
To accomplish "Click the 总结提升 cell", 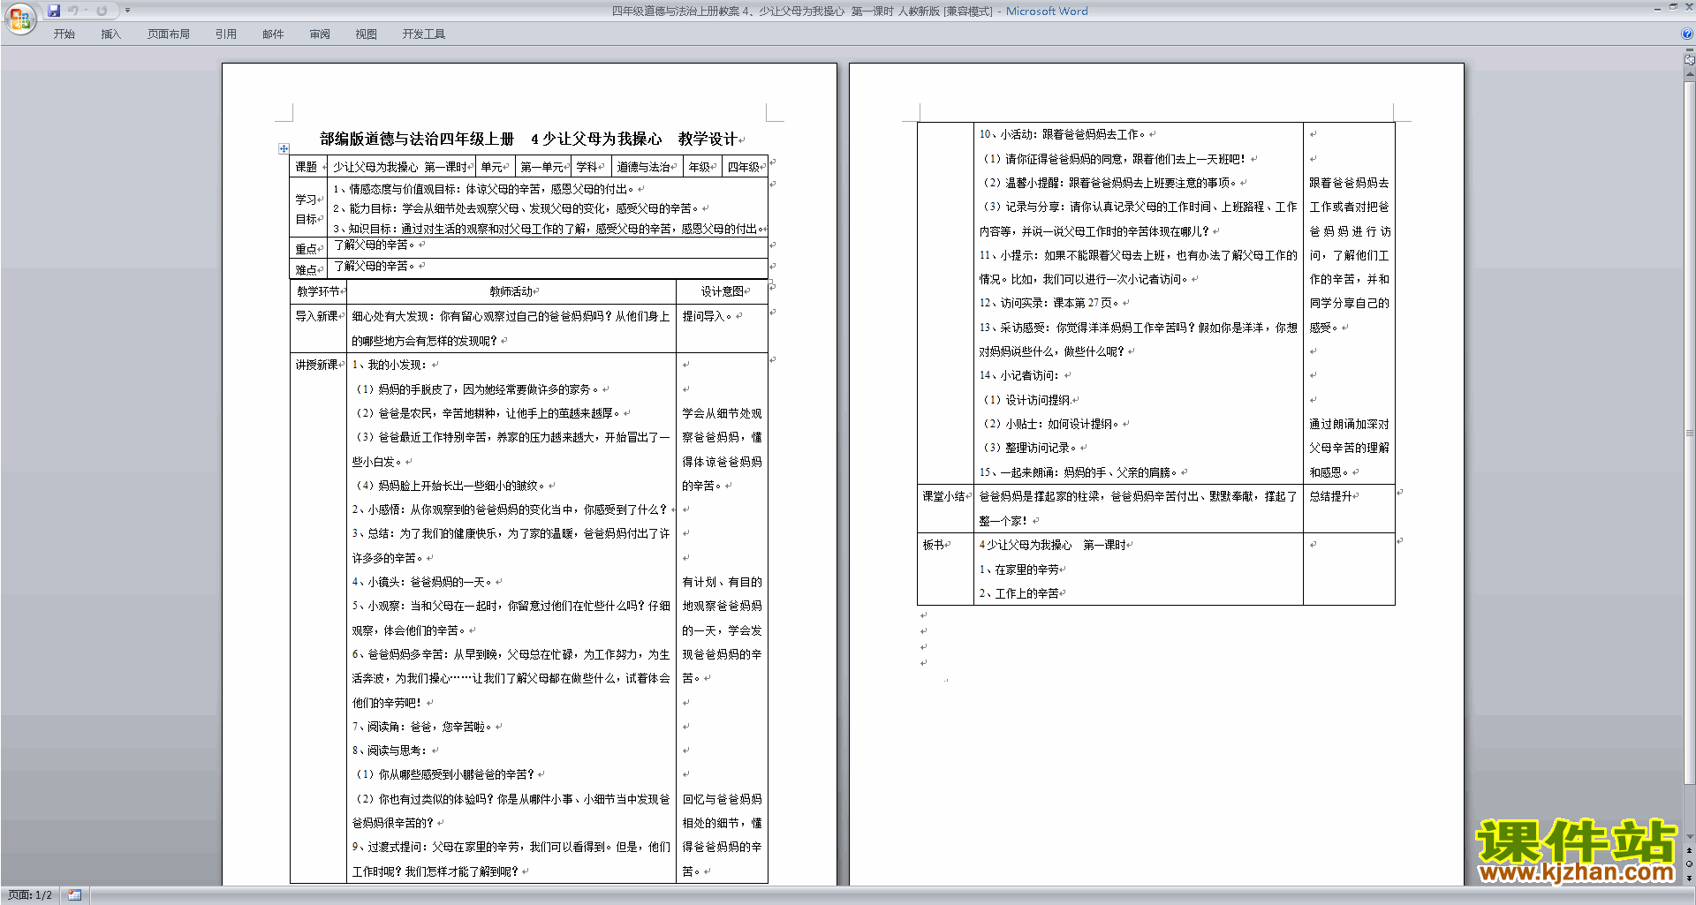I will [1331, 496].
